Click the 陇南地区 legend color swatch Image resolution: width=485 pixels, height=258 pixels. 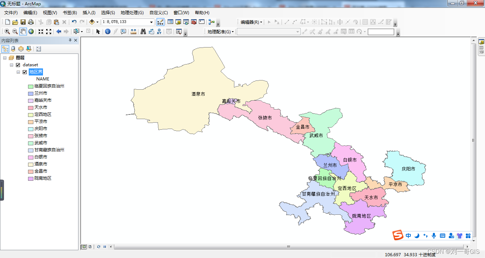coord(31,178)
